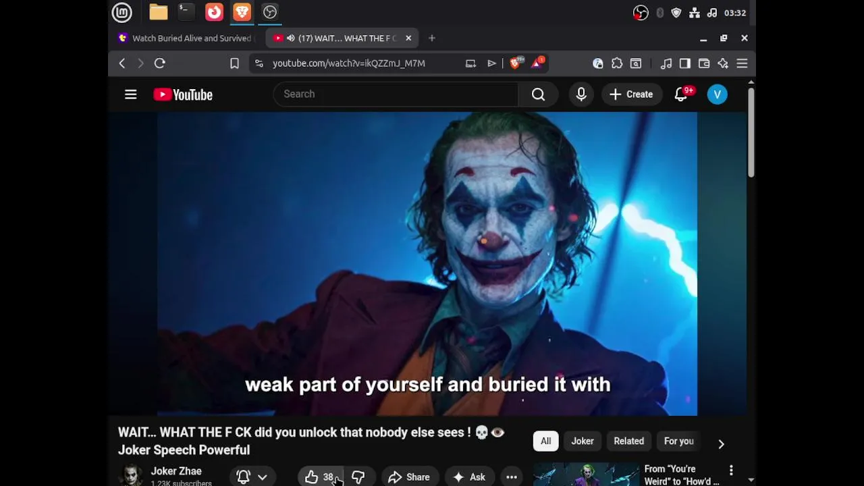Open the Linux Mint start menu
864x486 pixels.
122,12
